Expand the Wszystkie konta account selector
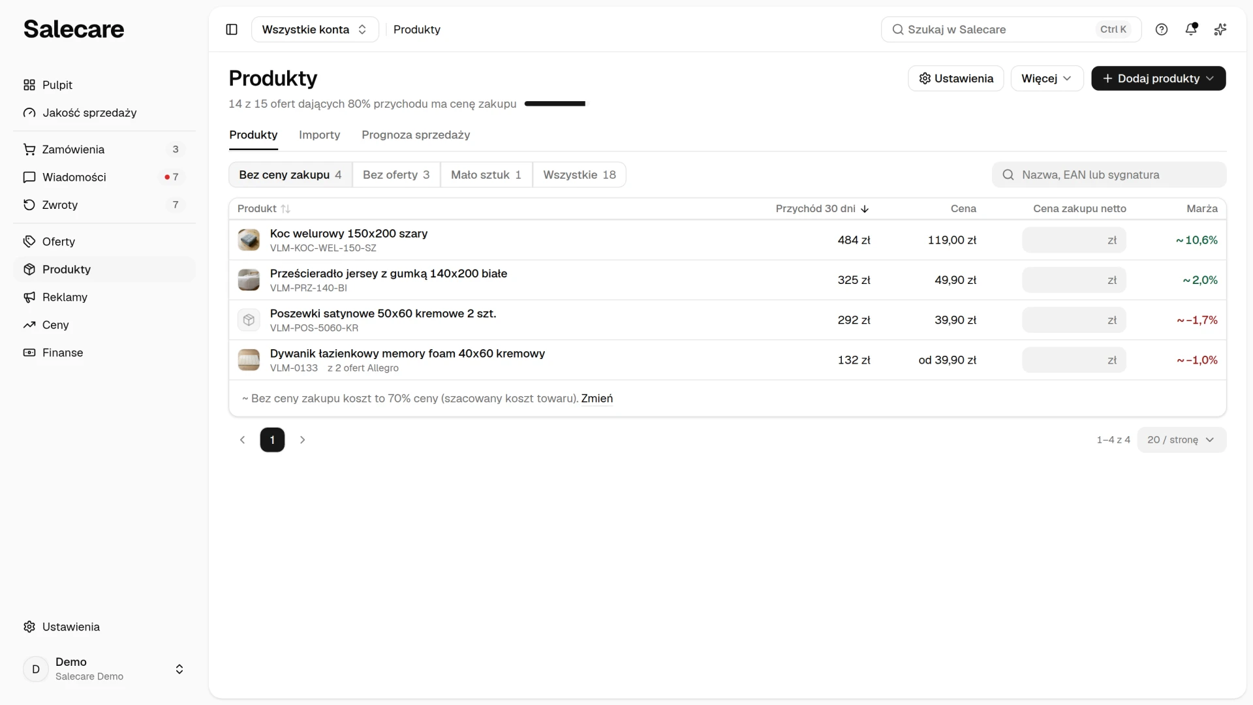Screen dimensions: 1253x705 point(315,29)
